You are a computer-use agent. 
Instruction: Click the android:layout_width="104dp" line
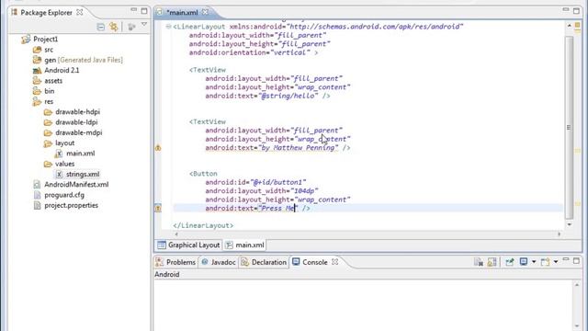pyautogui.click(x=262, y=191)
